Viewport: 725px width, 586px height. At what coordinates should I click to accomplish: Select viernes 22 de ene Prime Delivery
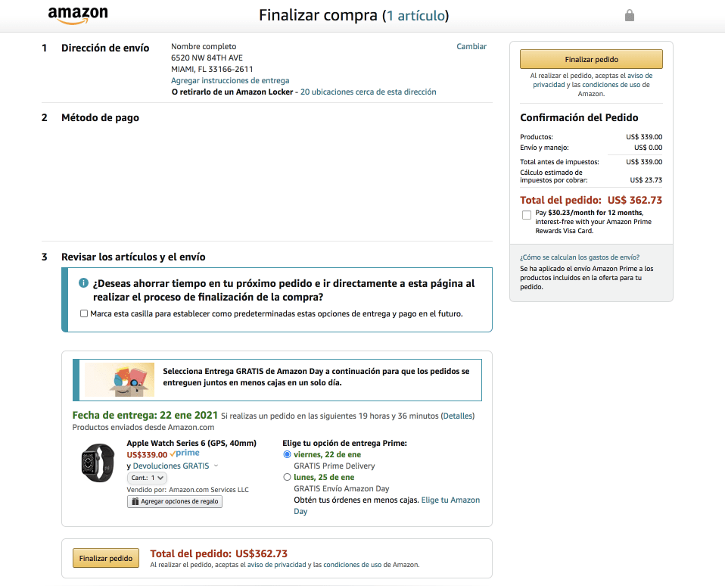point(287,454)
